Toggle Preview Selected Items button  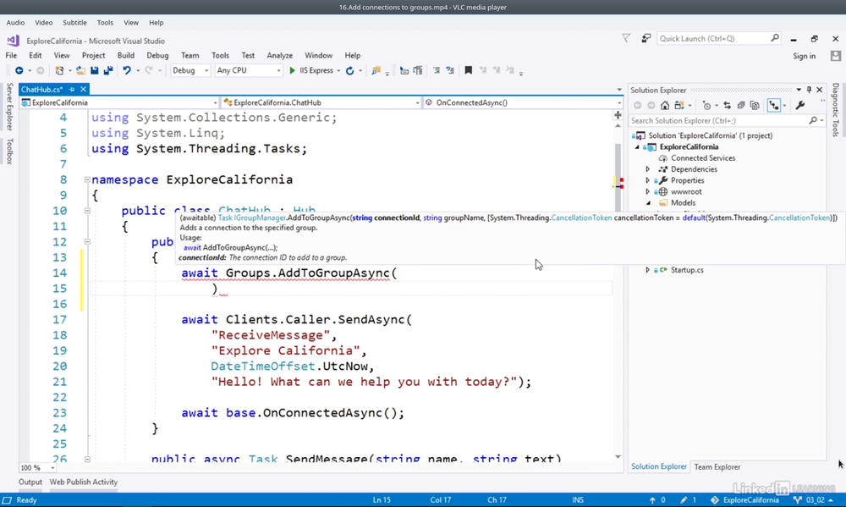point(774,105)
